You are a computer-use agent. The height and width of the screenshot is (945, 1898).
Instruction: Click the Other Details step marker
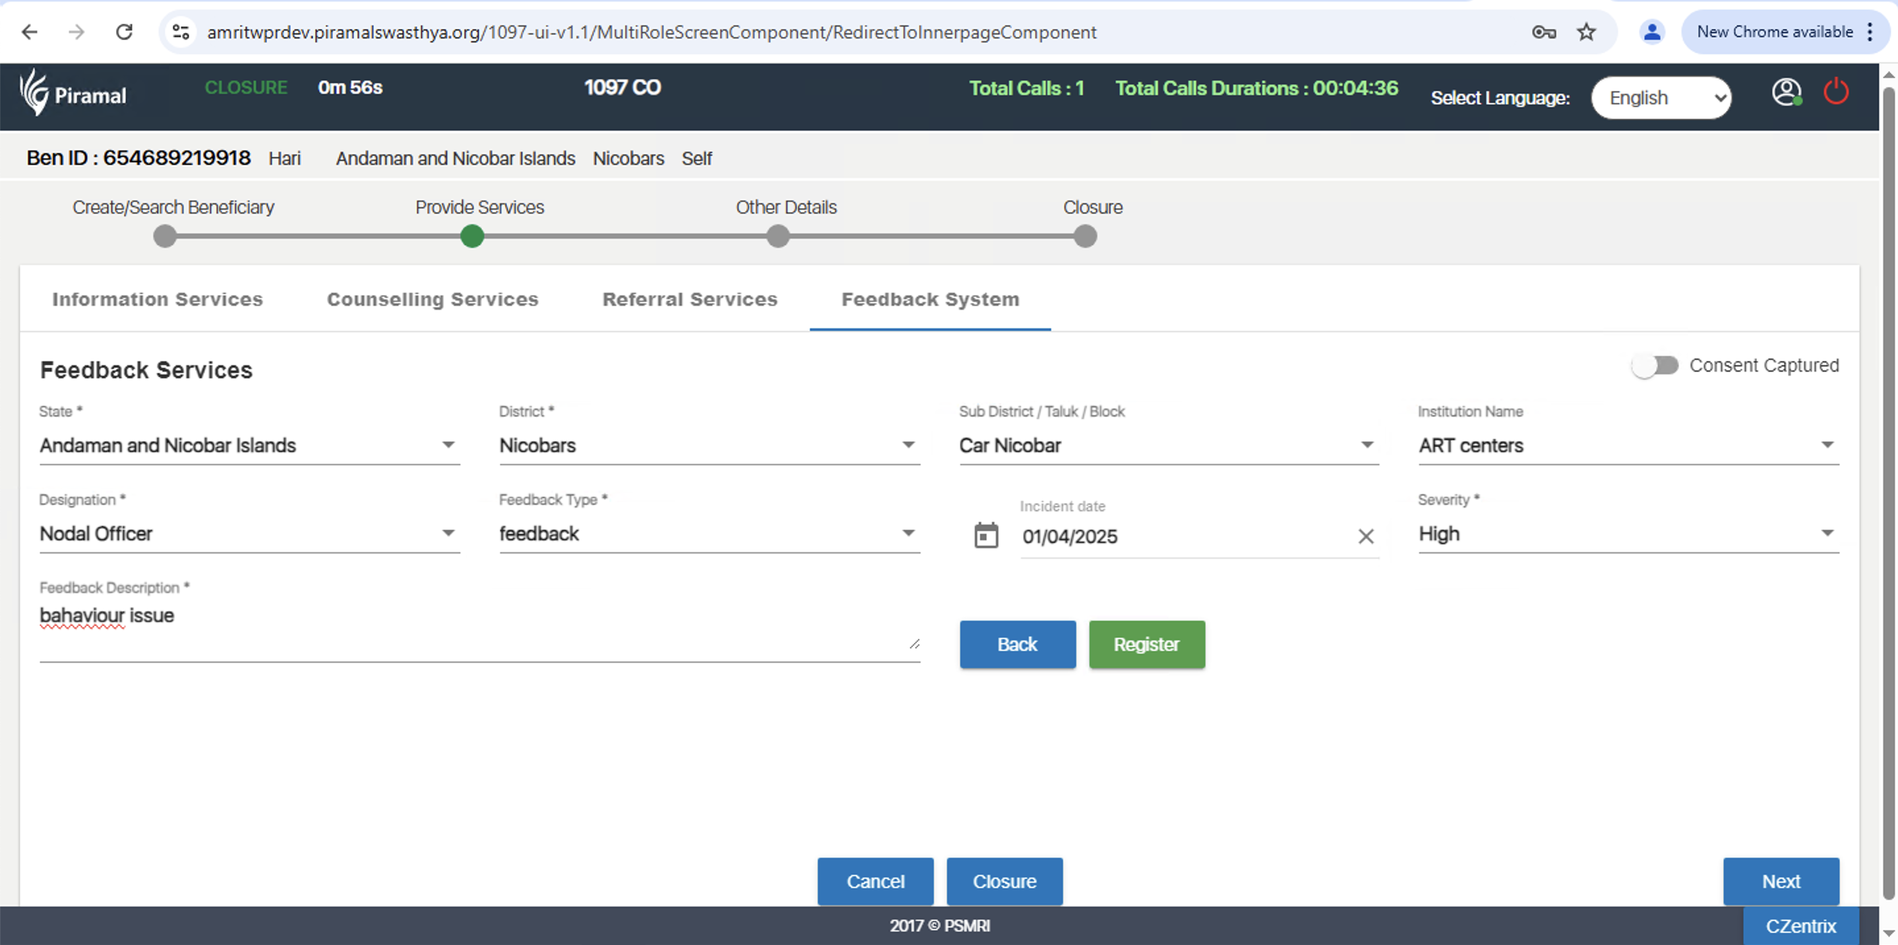[x=778, y=236]
